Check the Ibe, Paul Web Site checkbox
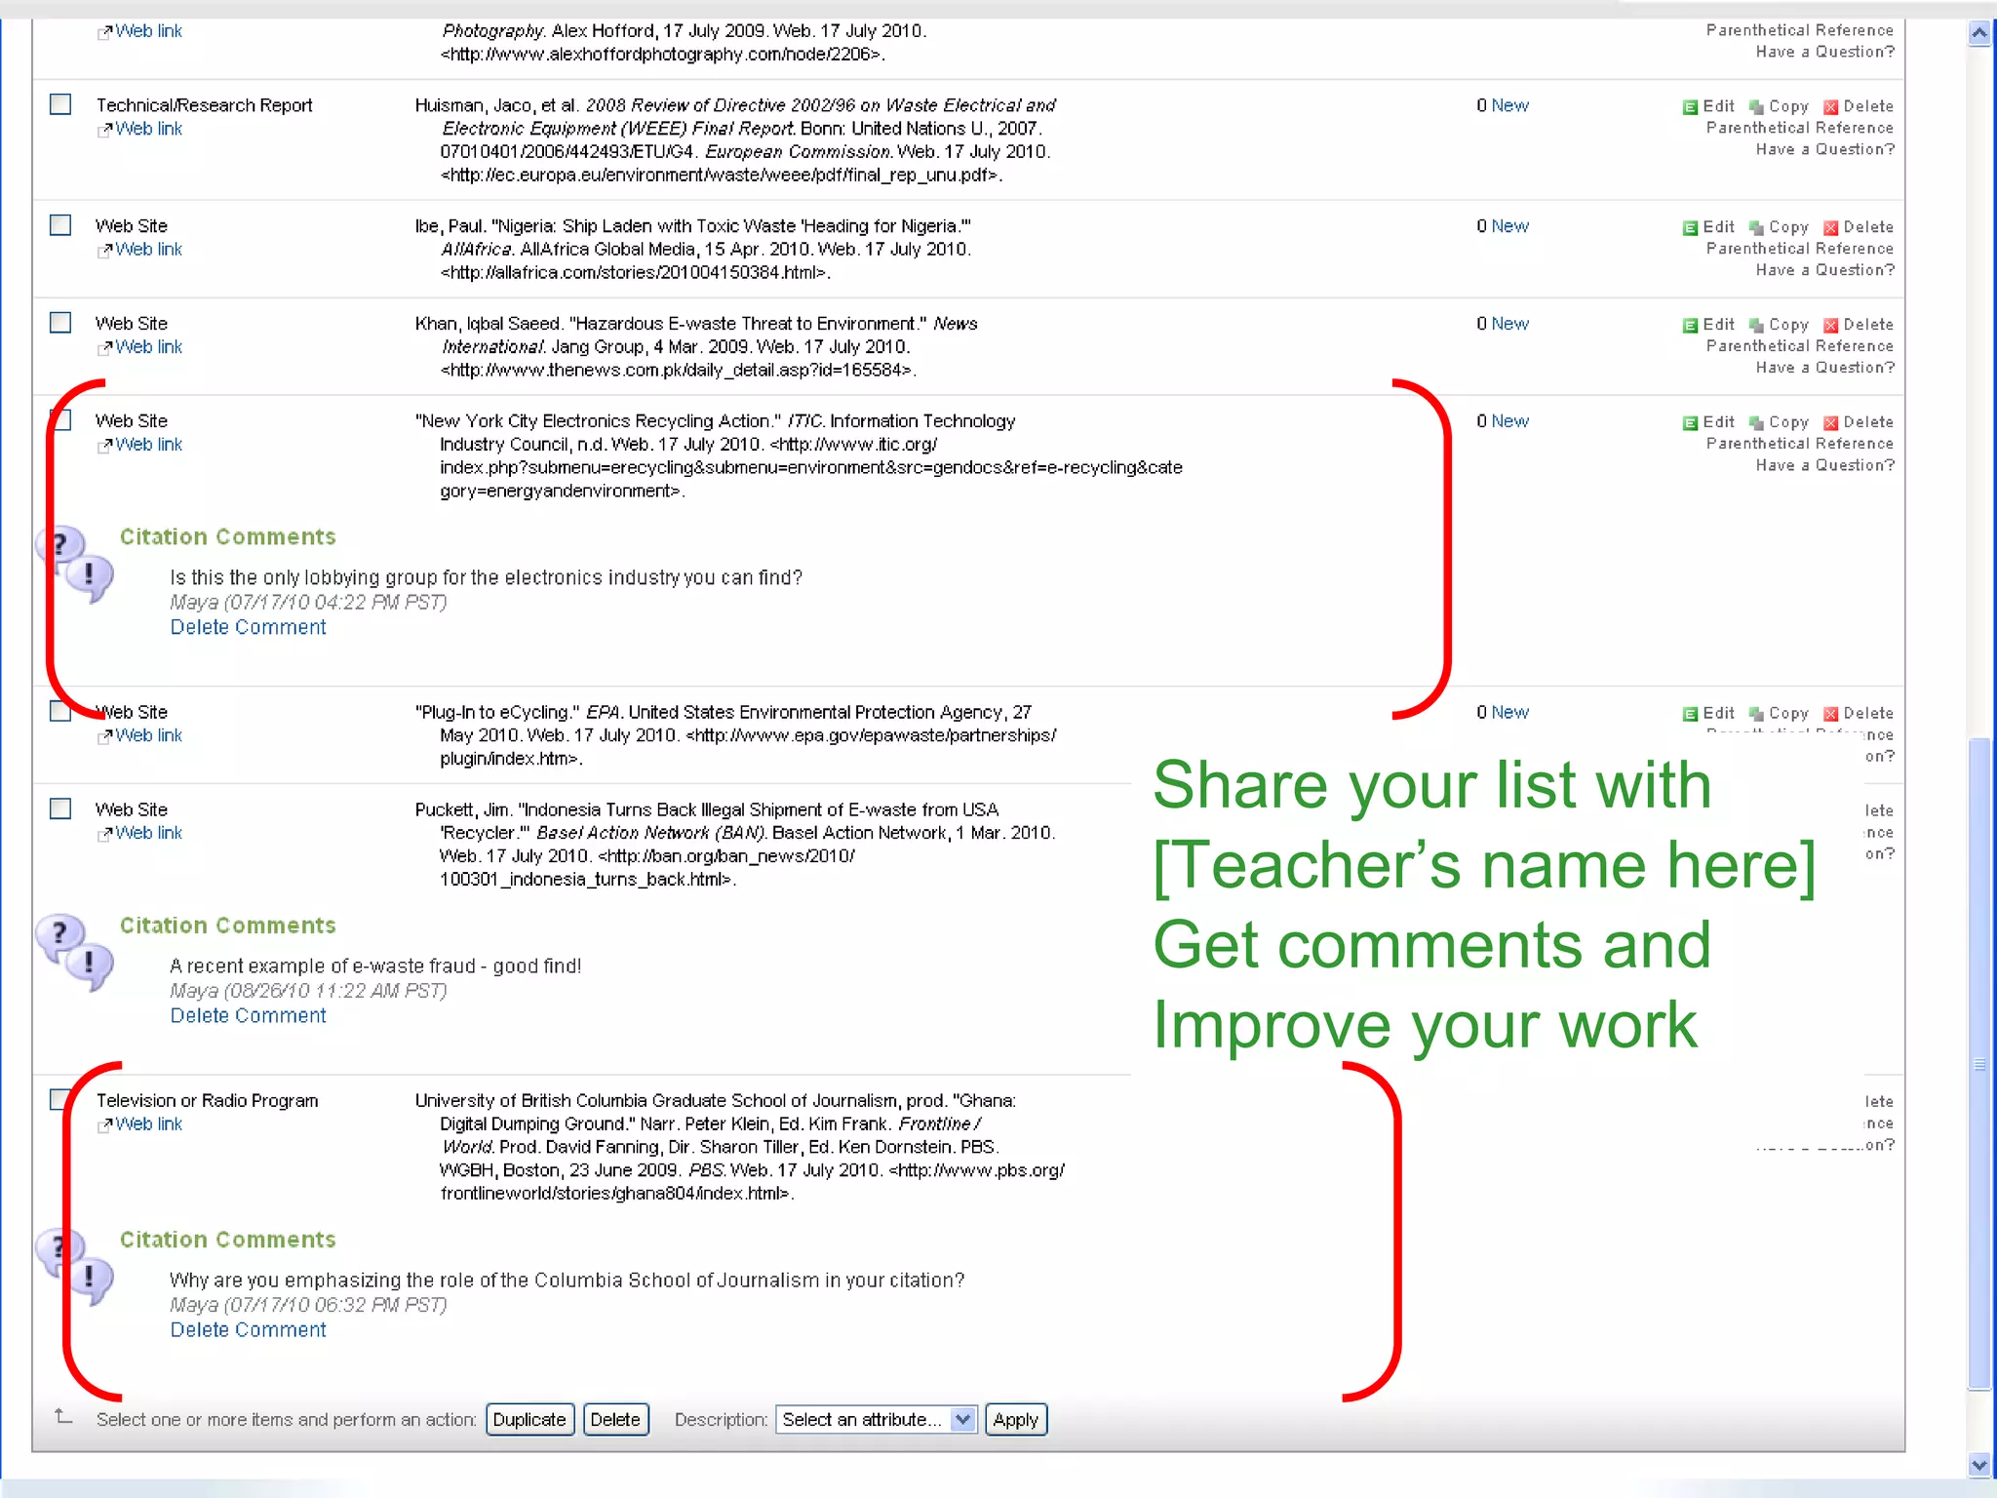1997x1498 pixels. tap(60, 225)
